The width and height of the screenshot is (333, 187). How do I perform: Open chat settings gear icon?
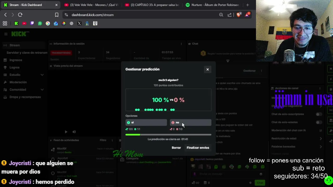250,183
